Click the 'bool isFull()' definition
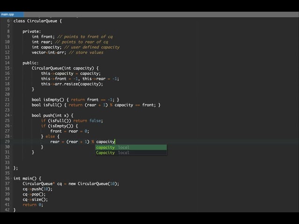The image size is (299, 224). [x=96, y=105]
